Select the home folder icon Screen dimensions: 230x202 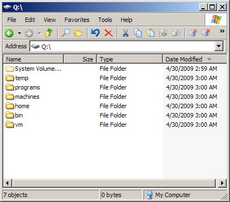click(x=10, y=106)
